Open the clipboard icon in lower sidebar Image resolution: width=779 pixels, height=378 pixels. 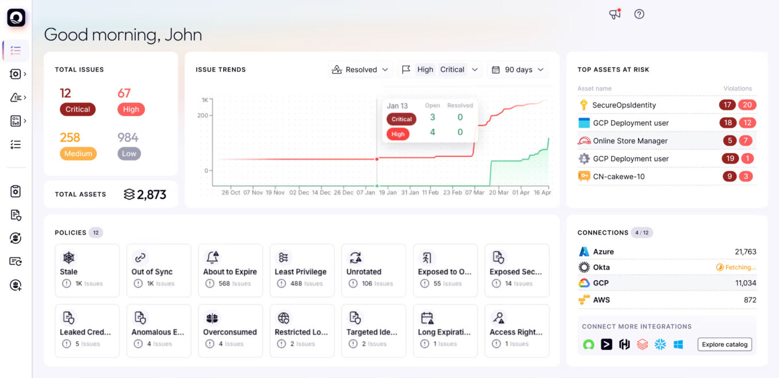[16, 192]
